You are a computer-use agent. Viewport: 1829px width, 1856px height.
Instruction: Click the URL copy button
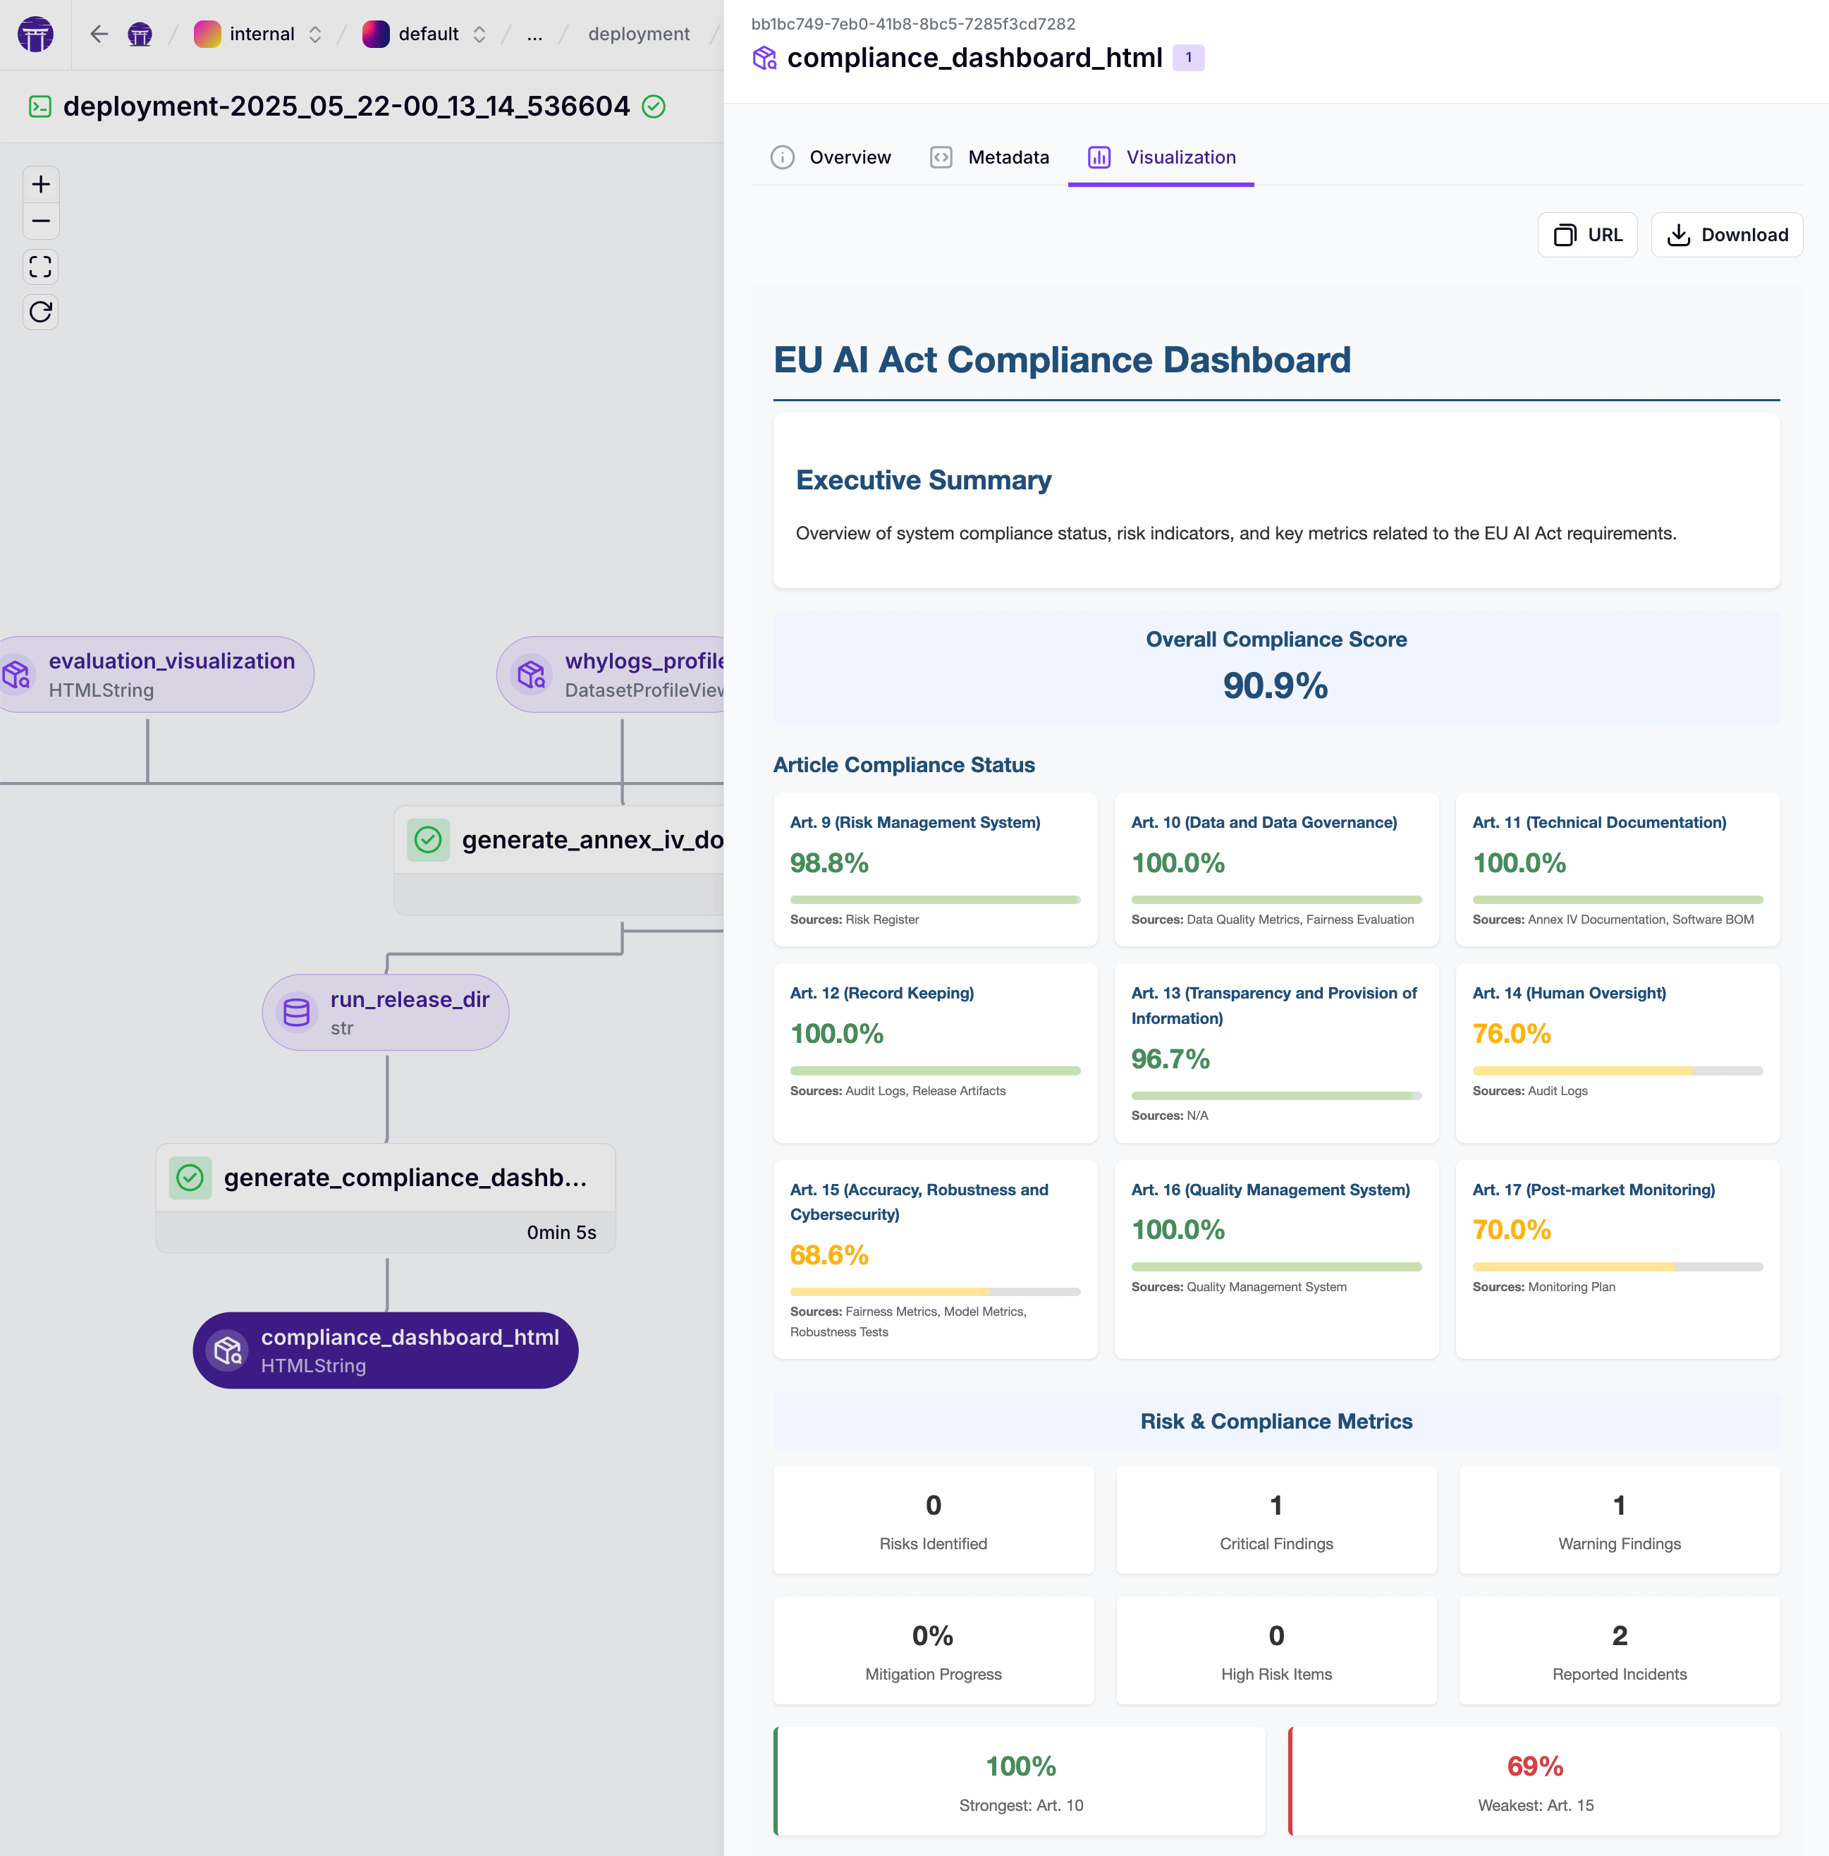1587,236
